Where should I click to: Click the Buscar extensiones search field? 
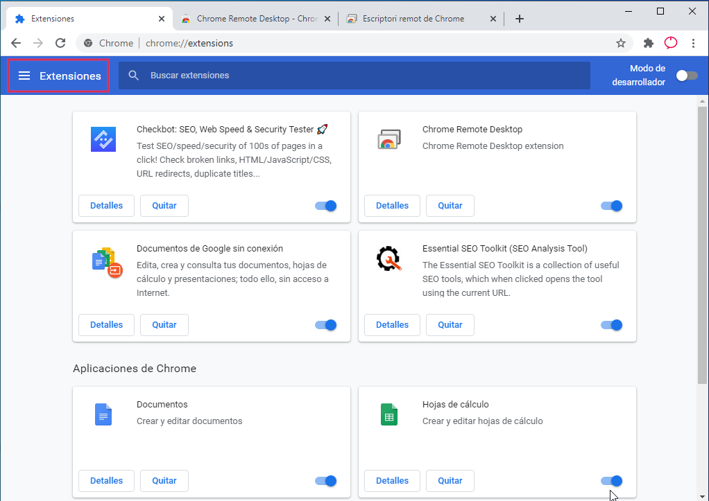(354, 76)
